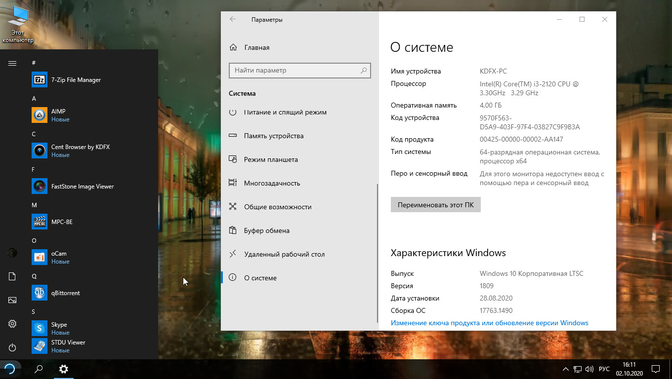Open MPC-BE media player
The width and height of the screenshot is (672, 379).
coord(62,222)
